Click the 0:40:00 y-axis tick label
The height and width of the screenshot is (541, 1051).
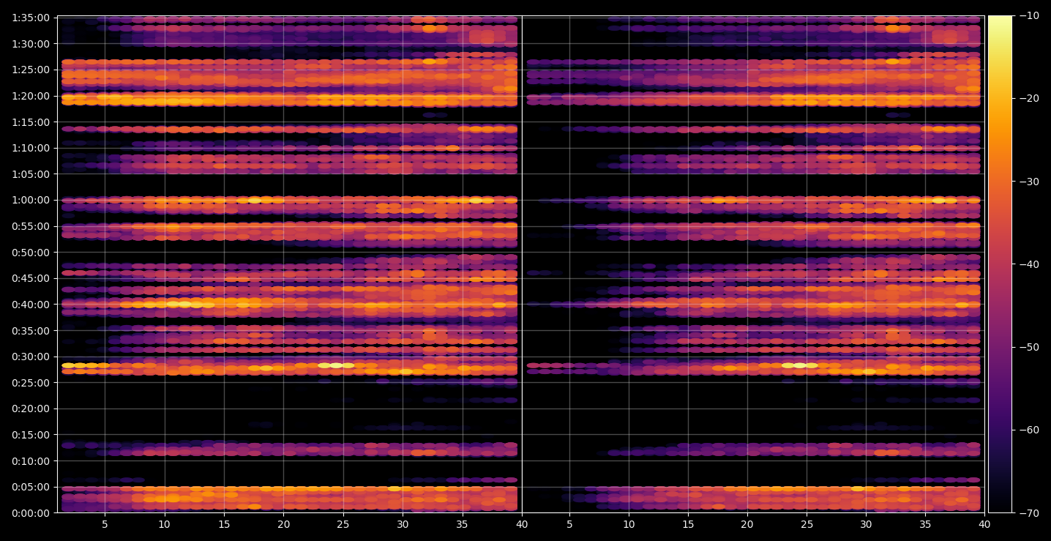[x=31, y=305]
